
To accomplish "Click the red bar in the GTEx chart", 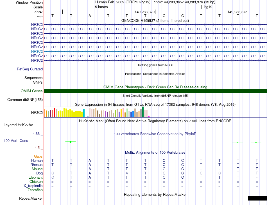I will click(54, 113).
